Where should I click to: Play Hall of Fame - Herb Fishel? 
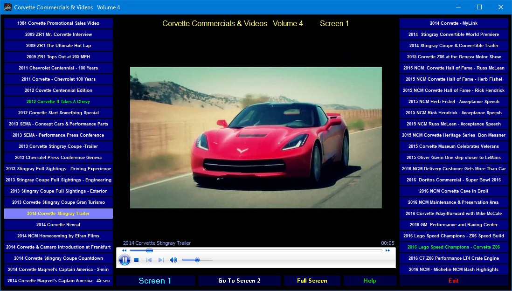(x=454, y=79)
